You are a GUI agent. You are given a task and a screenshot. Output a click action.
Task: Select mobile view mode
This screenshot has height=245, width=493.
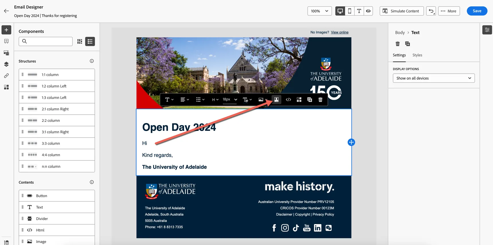coord(350,11)
